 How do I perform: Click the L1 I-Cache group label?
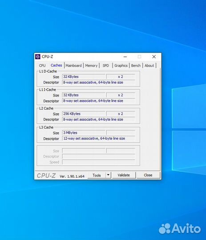[48, 90]
